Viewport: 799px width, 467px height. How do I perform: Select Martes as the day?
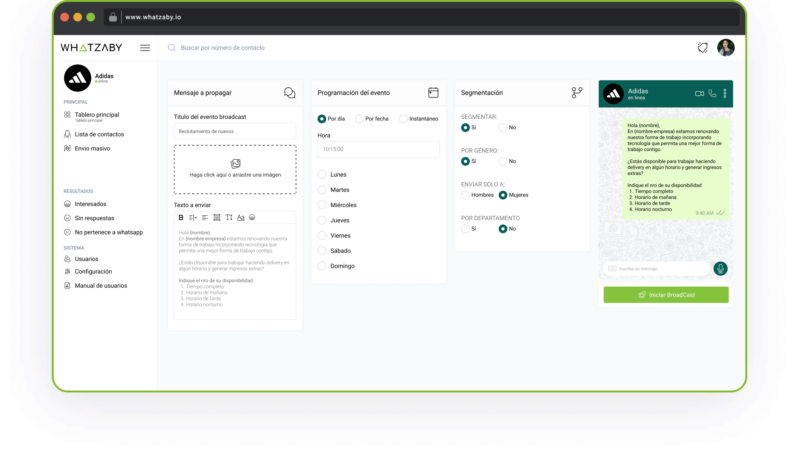(x=322, y=190)
